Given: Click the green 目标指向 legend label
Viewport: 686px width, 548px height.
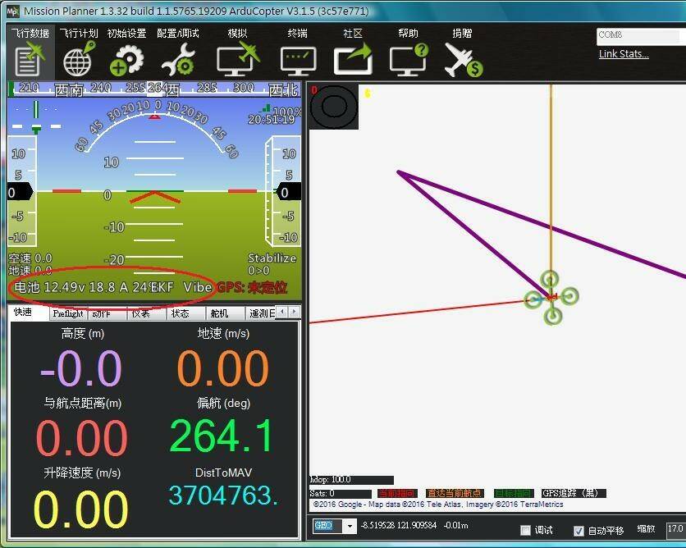Looking at the screenshot, I should pyautogui.click(x=514, y=493).
